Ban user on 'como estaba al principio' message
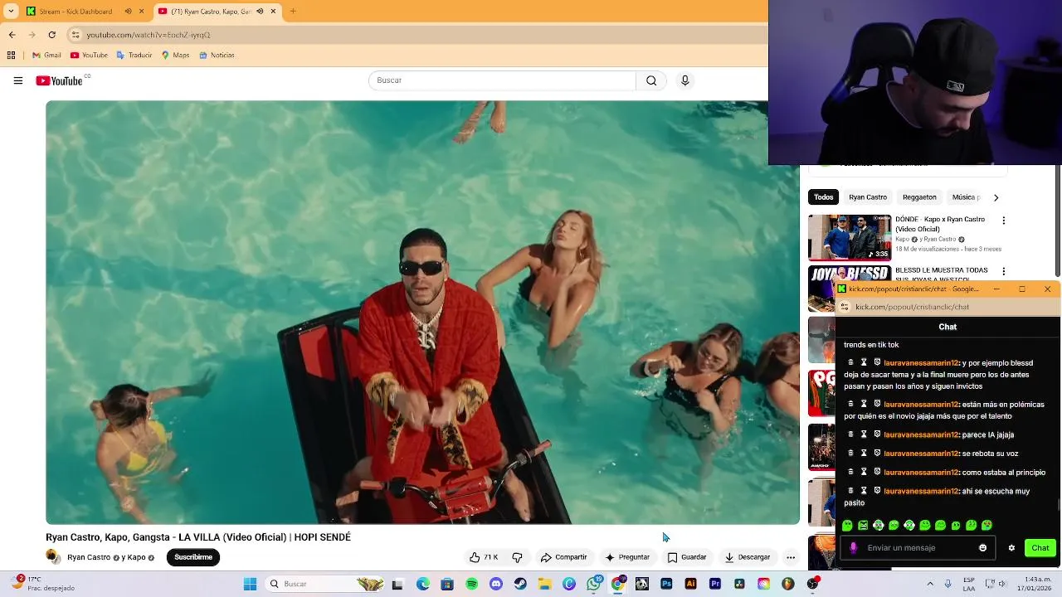Screen dimensions: 1062x597 pyautogui.click(x=877, y=473)
